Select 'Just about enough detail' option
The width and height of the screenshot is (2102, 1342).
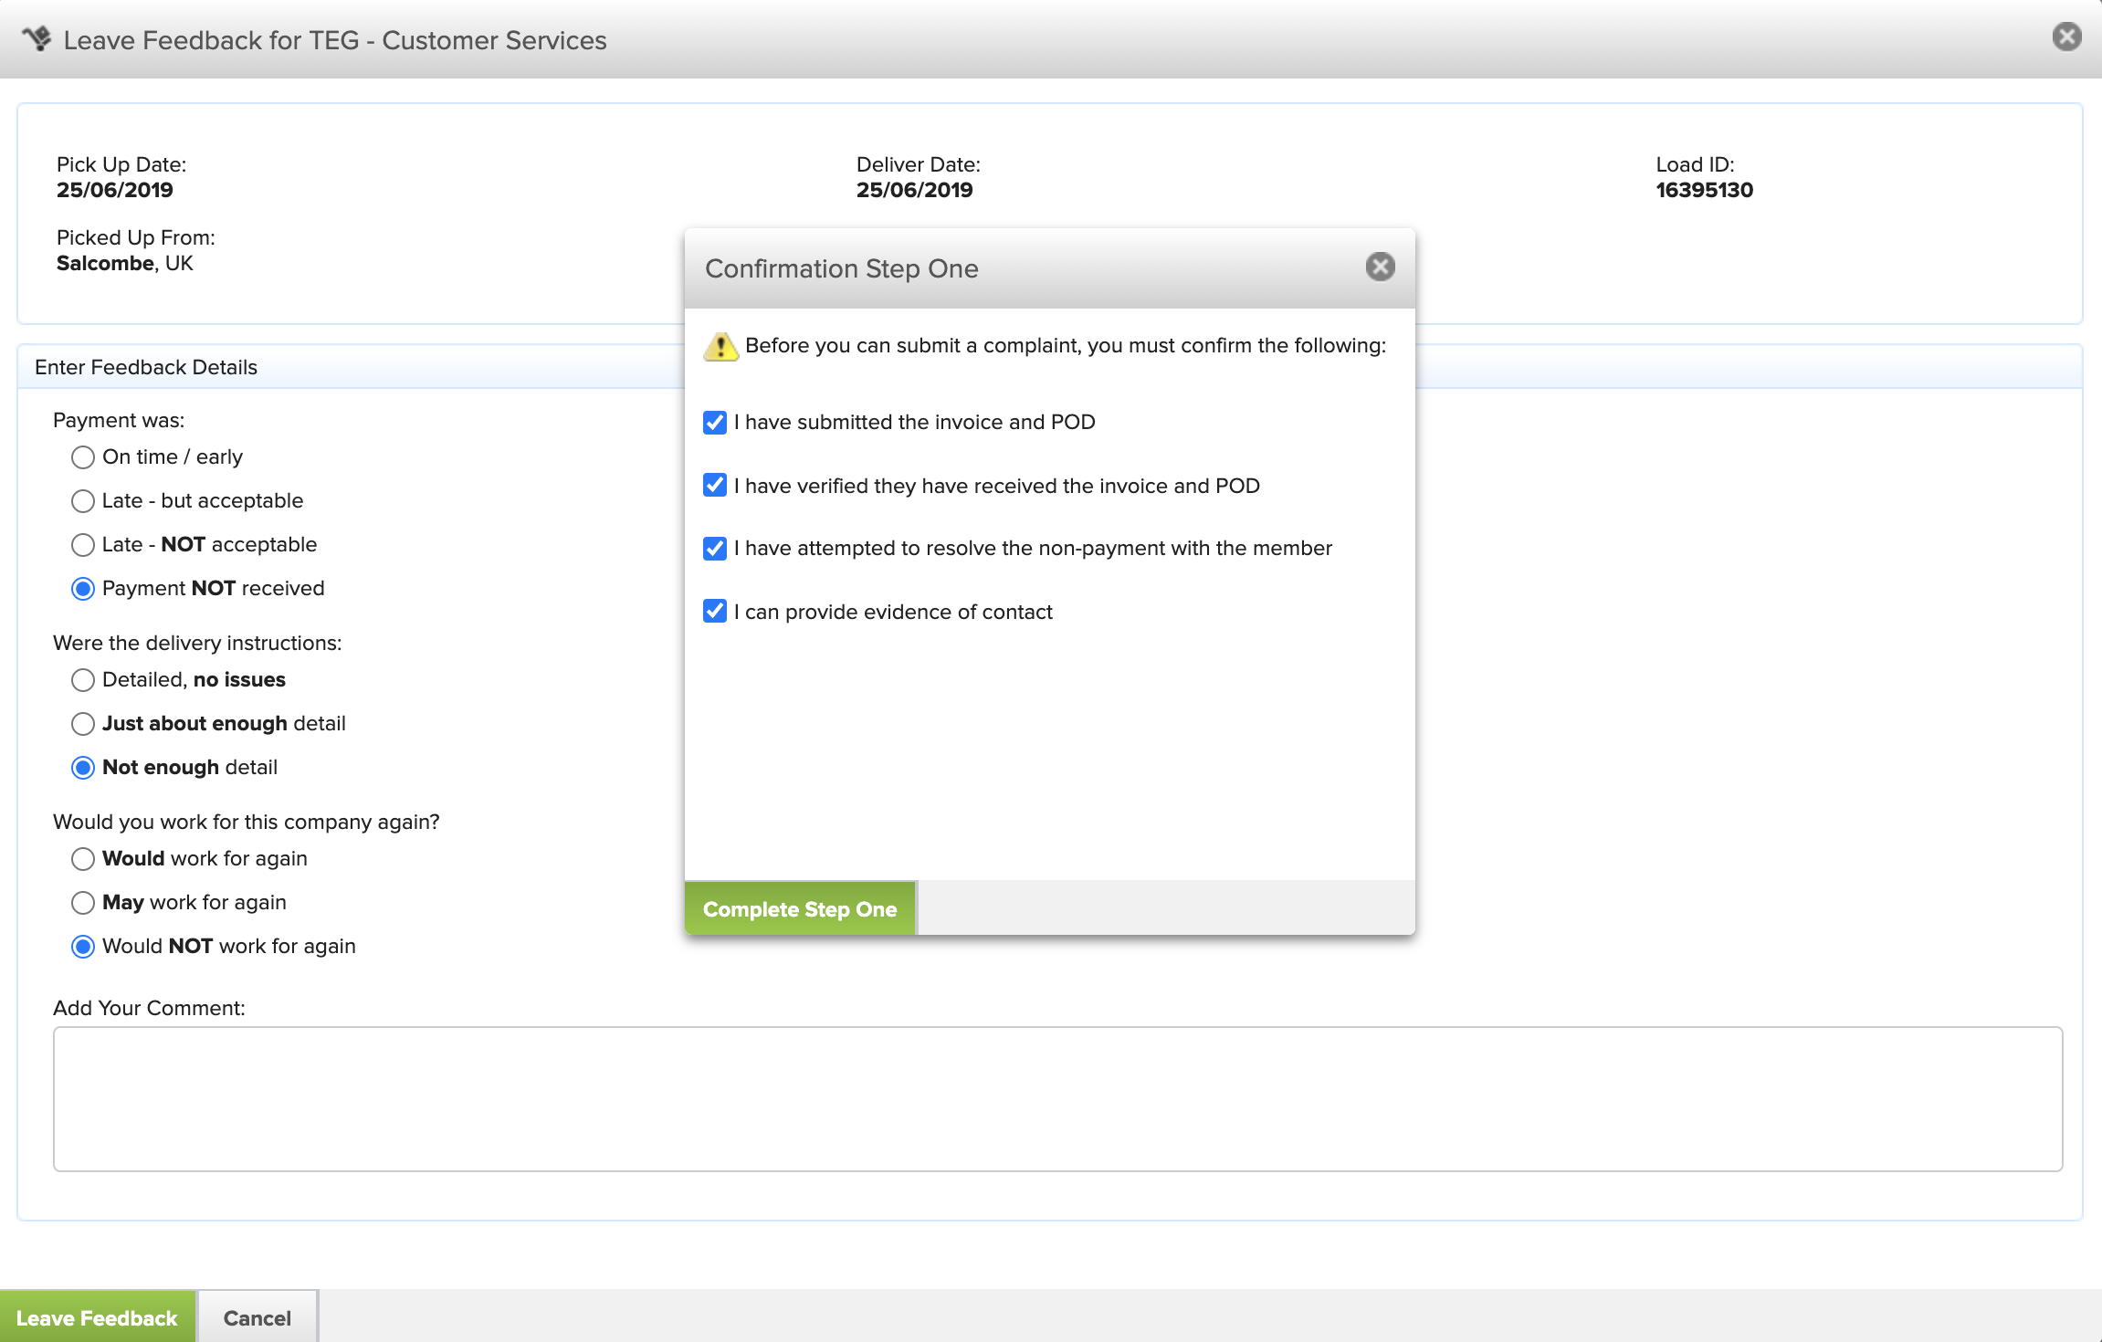83,724
